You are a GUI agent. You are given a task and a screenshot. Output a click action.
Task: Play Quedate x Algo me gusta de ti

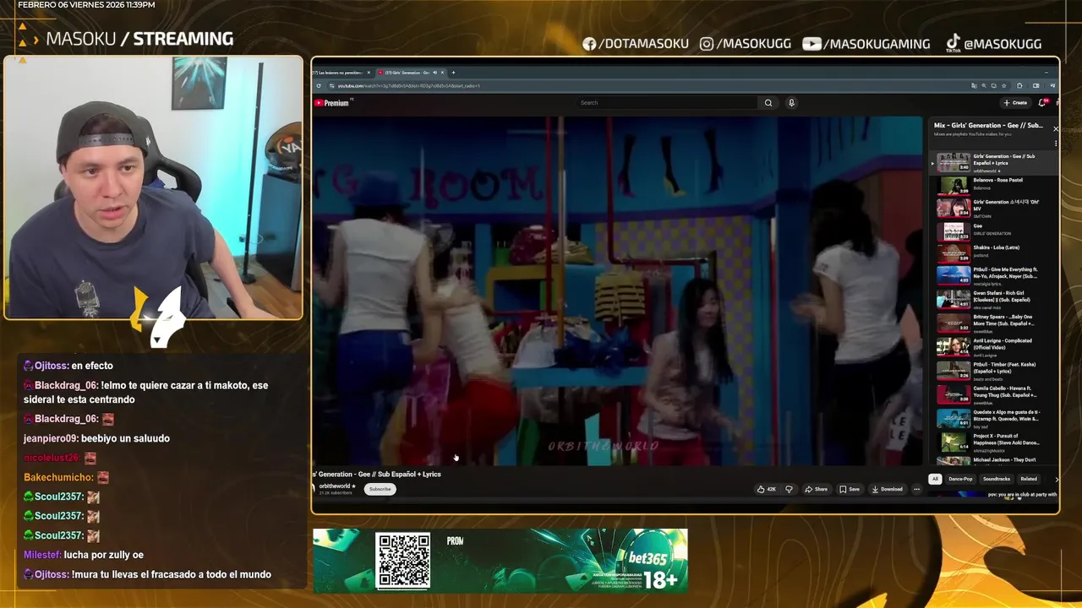996,417
